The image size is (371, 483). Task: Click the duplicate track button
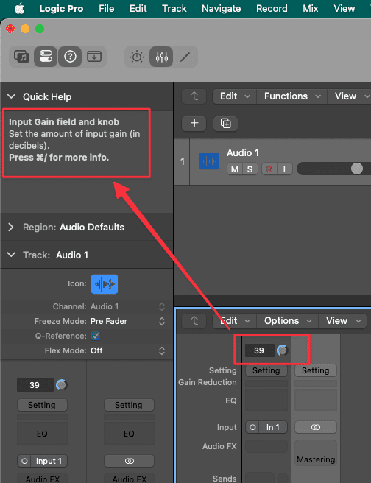point(225,123)
